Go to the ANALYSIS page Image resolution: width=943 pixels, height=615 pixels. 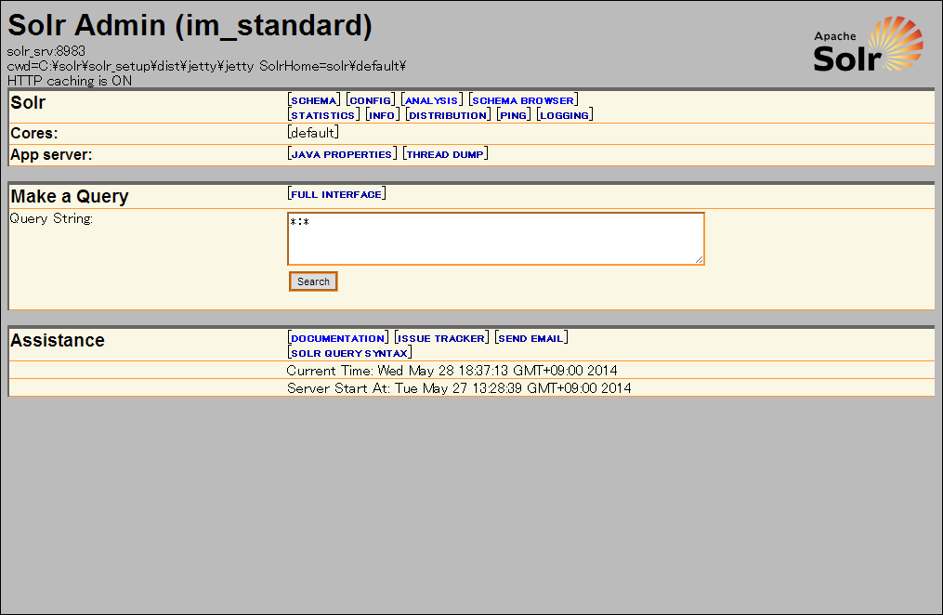tap(431, 100)
